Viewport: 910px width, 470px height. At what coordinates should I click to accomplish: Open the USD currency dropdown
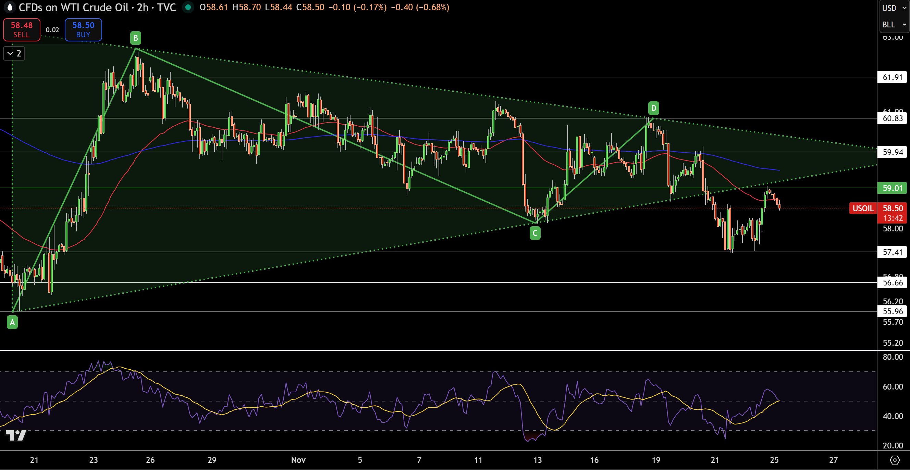(893, 8)
